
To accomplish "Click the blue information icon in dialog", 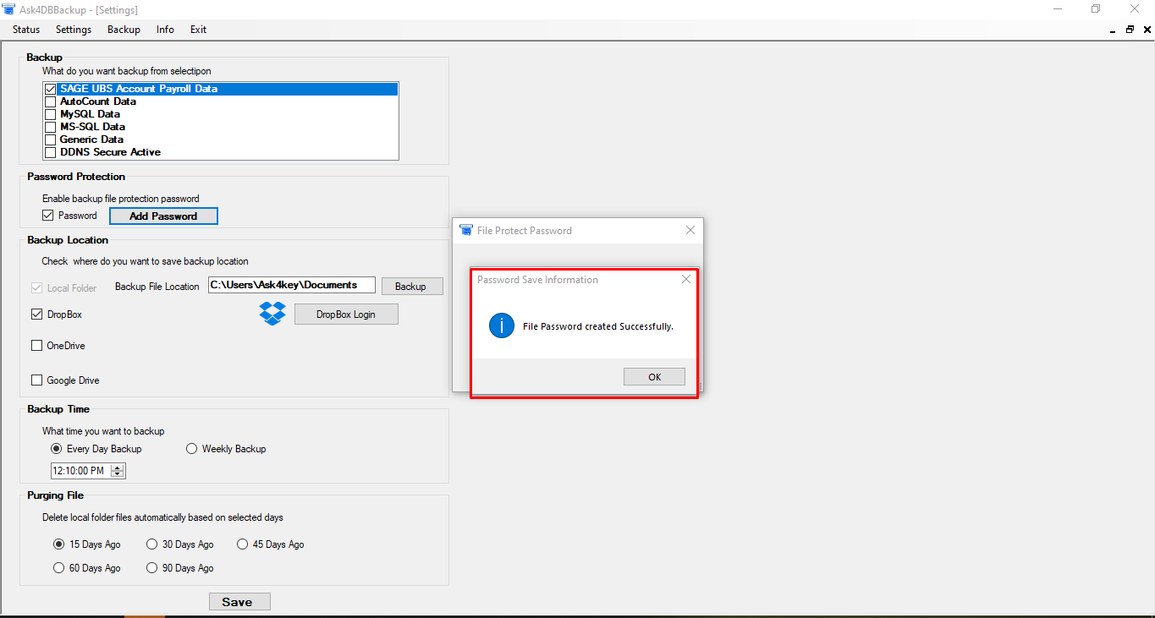I will [x=502, y=325].
